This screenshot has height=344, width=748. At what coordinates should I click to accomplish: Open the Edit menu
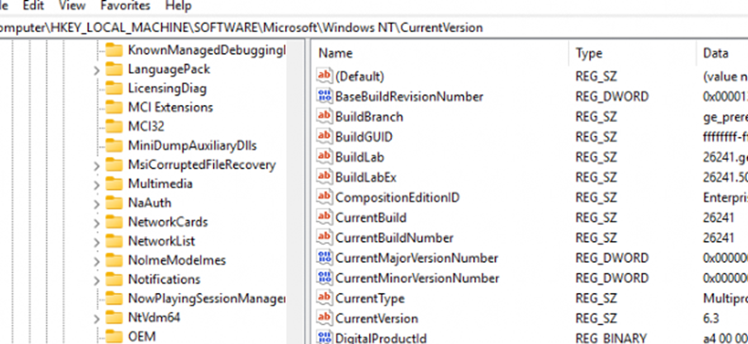(34, 6)
